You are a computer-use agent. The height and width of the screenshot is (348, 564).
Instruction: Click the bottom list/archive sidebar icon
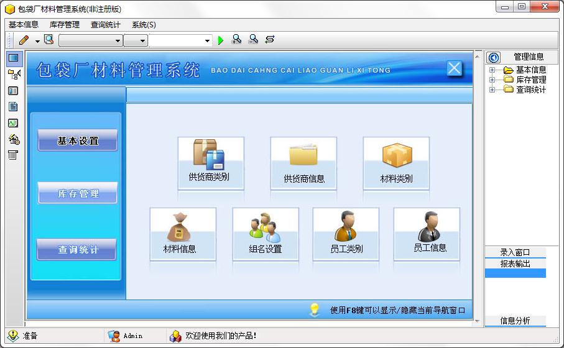coord(13,155)
